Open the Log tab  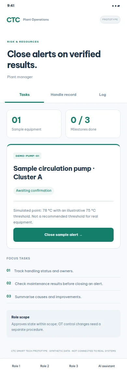103,95
